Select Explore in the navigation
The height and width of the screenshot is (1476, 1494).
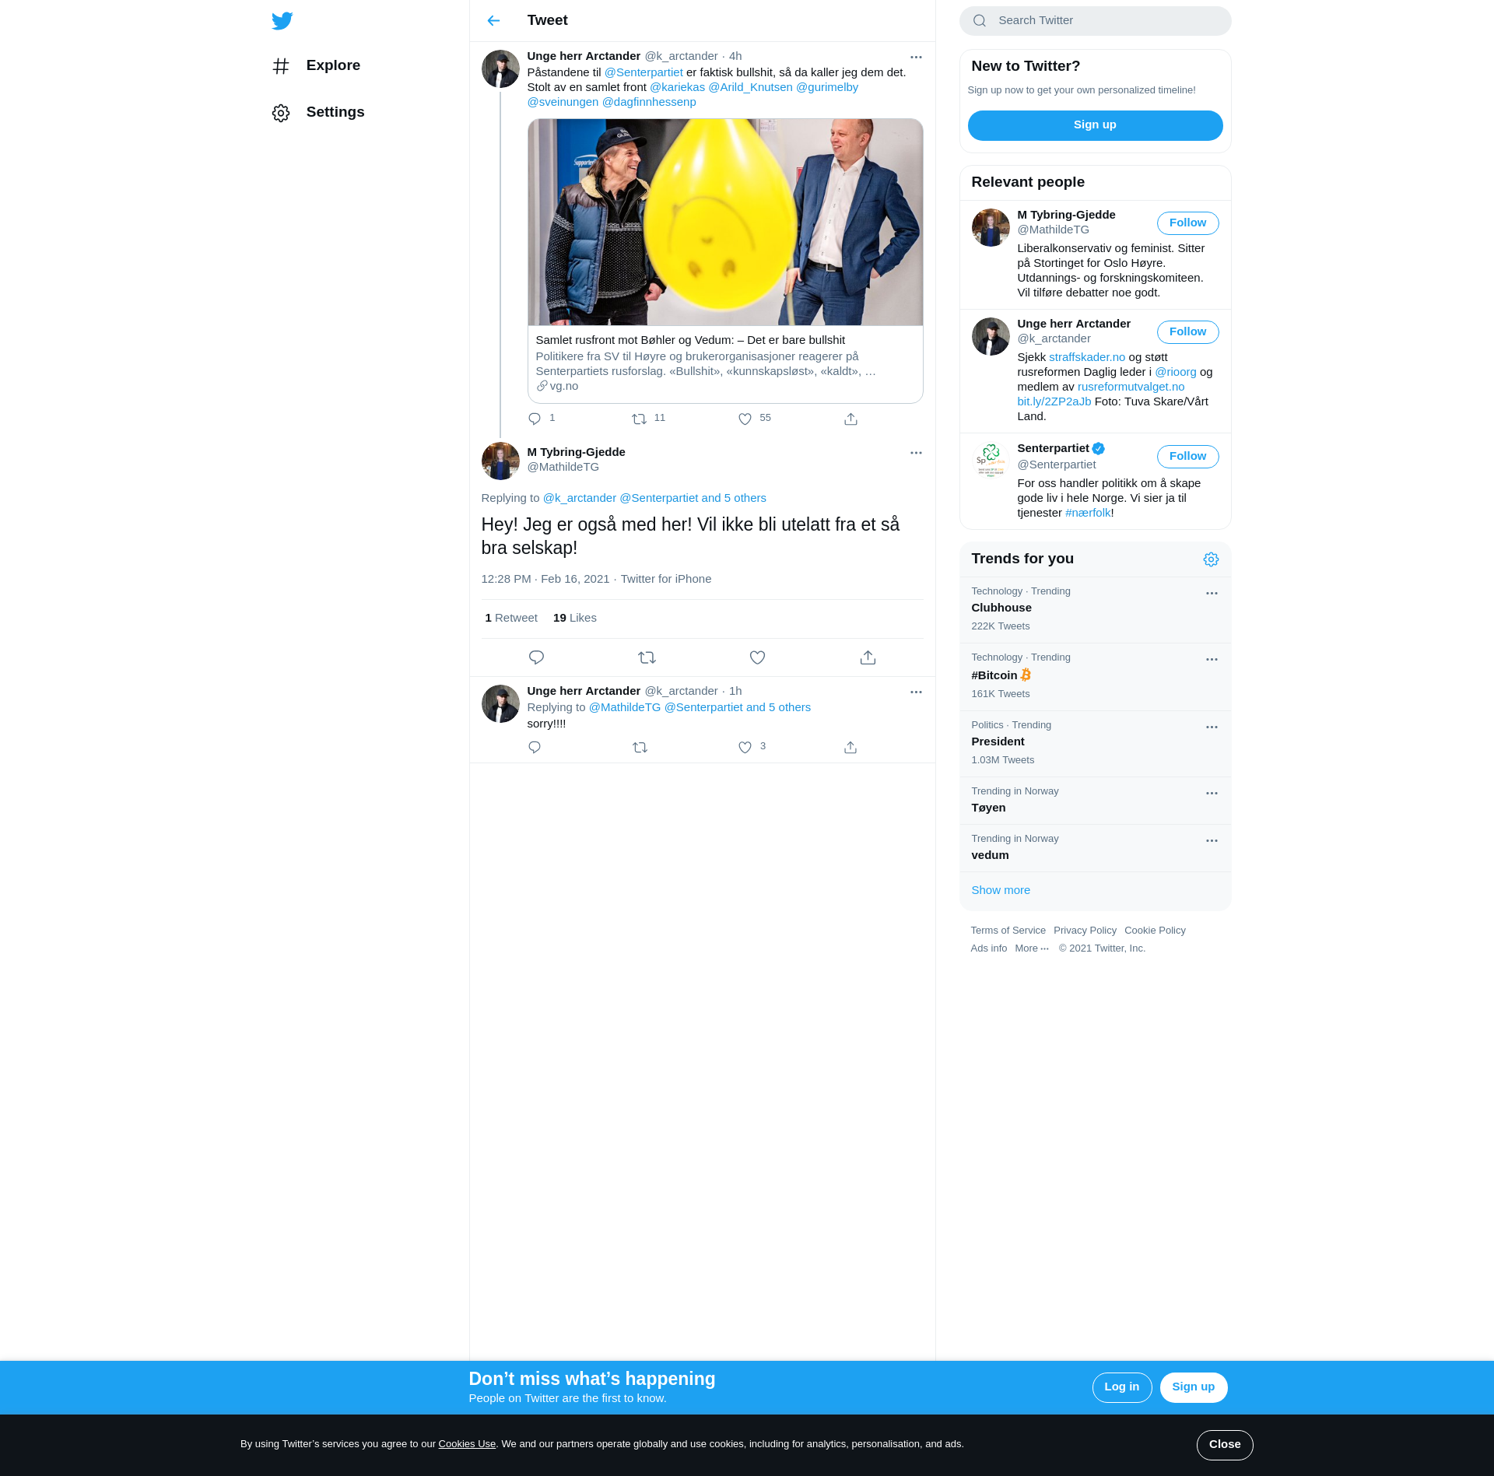click(x=333, y=65)
